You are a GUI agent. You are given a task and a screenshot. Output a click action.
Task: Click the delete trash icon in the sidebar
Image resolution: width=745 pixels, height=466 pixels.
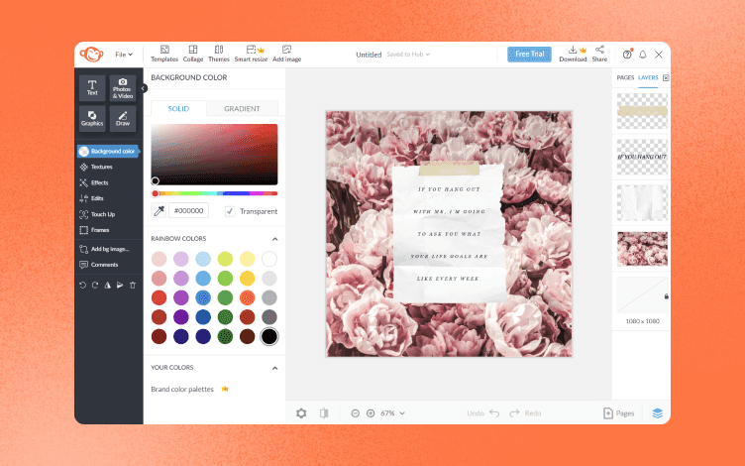pos(133,286)
